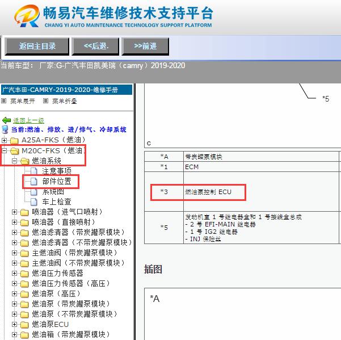341x340 pixels.
Task: Select 燃油泵（高压）tree item
Action: pos(56,293)
